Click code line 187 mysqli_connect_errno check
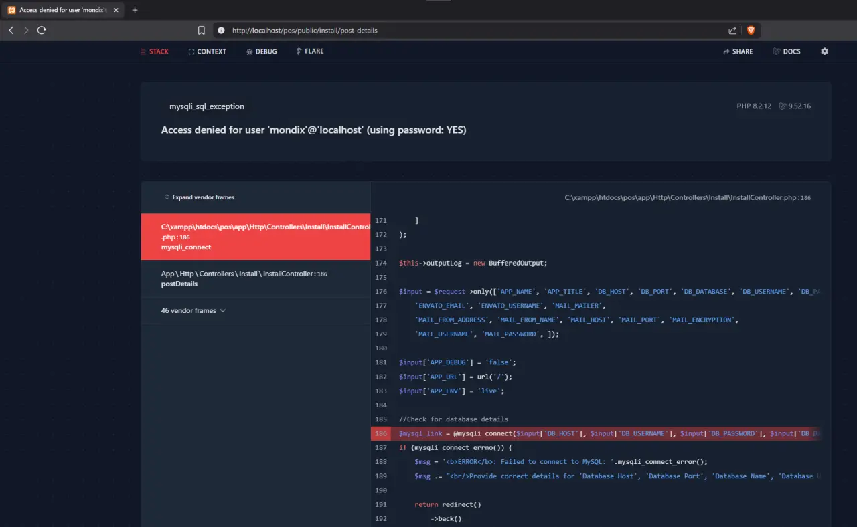 pos(455,447)
